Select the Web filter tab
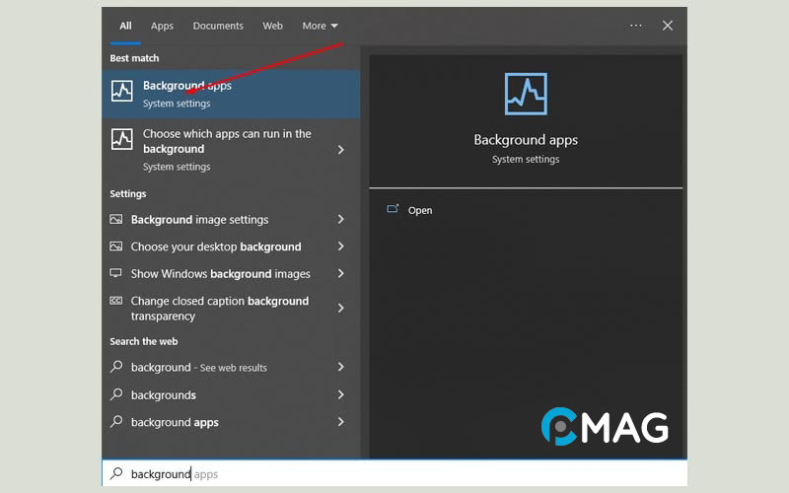This screenshot has height=493, width=789. tap(272, 26)
